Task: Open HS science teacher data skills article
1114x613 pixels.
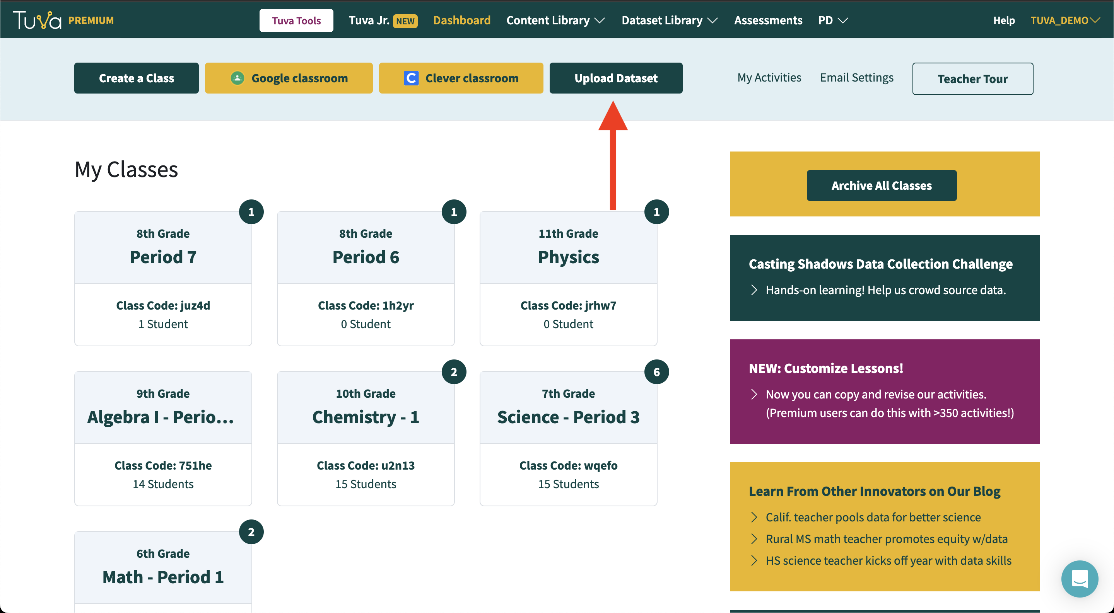Action: point(888,561)
